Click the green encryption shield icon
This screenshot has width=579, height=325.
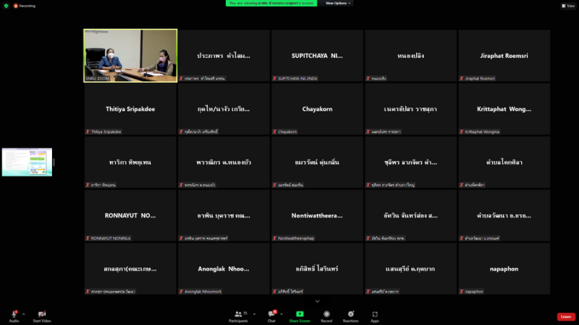[5, 5]
